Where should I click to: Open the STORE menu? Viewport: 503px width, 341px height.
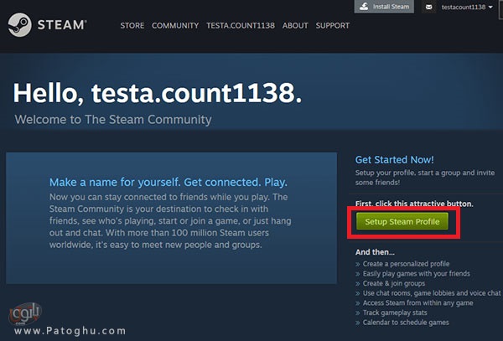[132, 26]
